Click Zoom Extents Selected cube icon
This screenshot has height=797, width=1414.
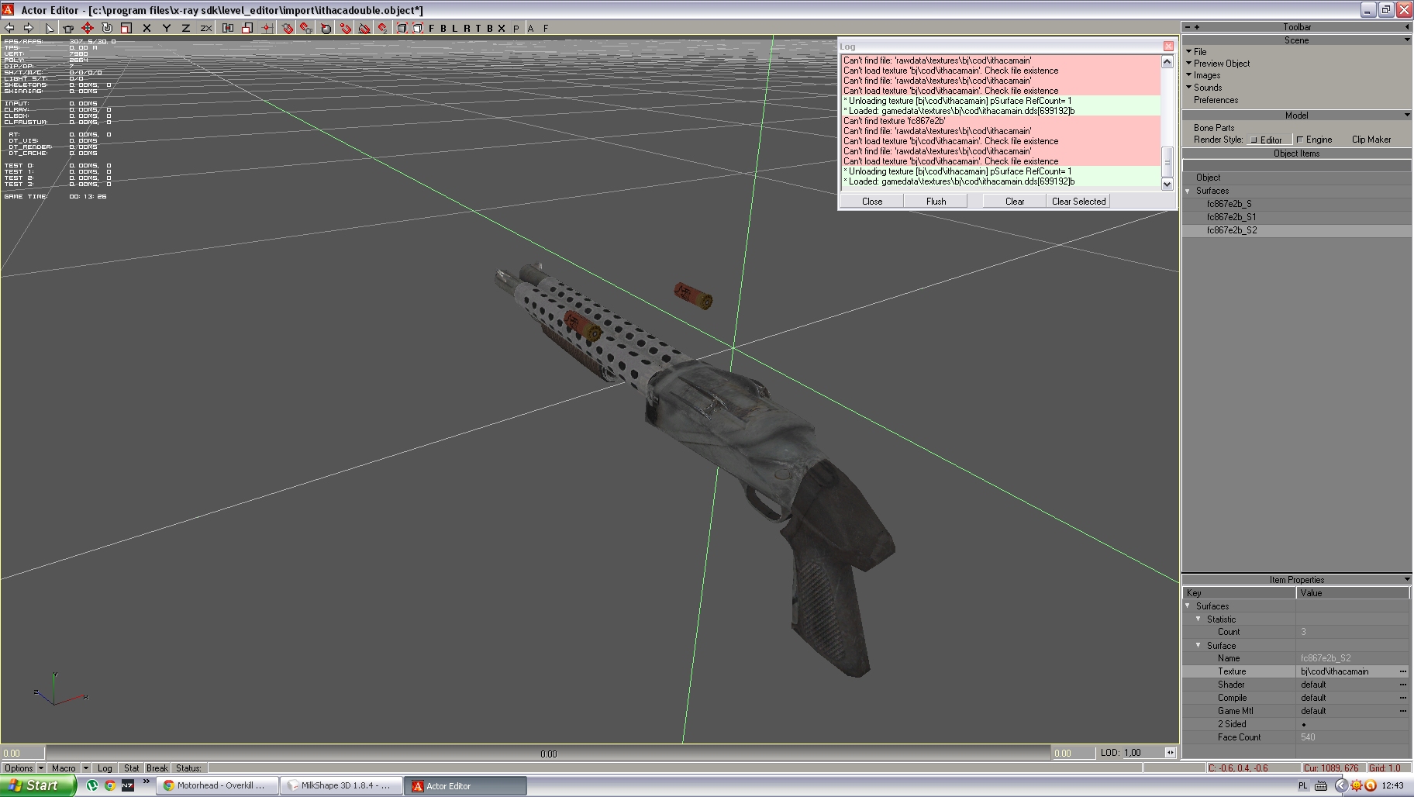[417, 28]
